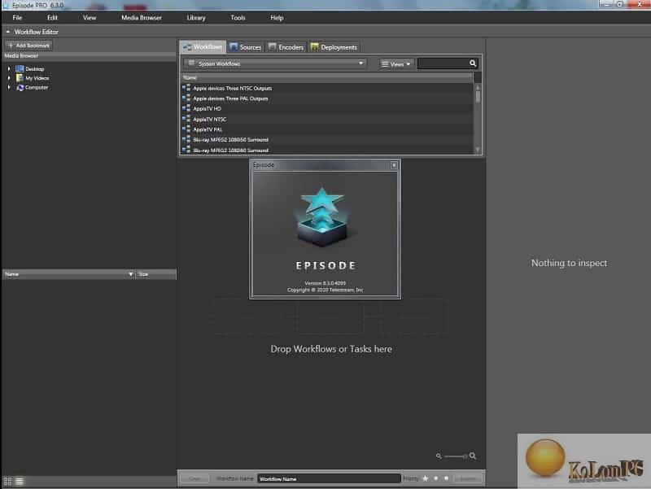Viewport: 651px width, 489px height.
Task: Sort file list by Size column
Action: click(x=156, y=274)
